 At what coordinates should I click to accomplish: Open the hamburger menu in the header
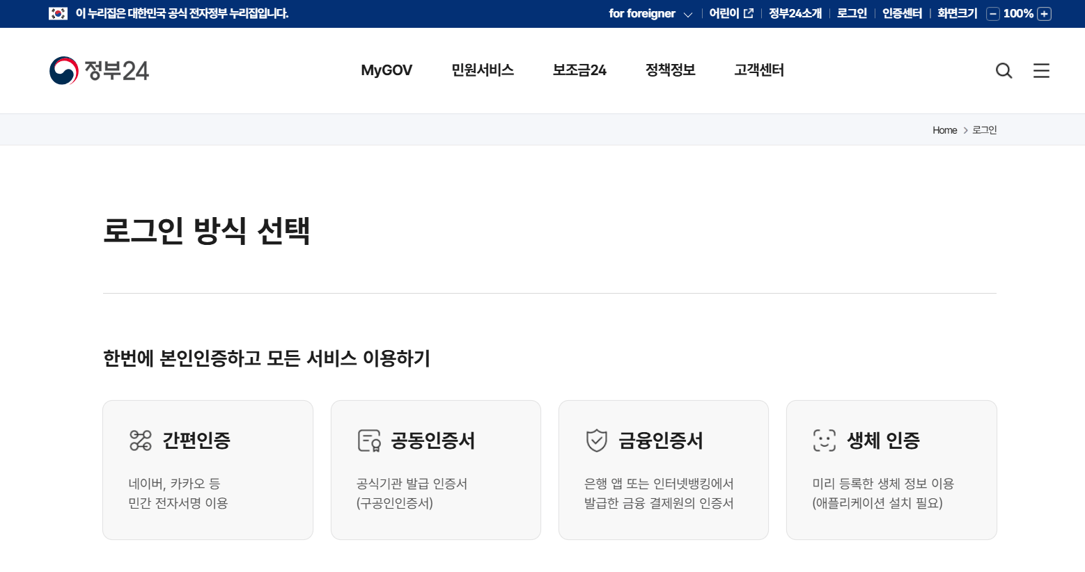coord(1041,70)
